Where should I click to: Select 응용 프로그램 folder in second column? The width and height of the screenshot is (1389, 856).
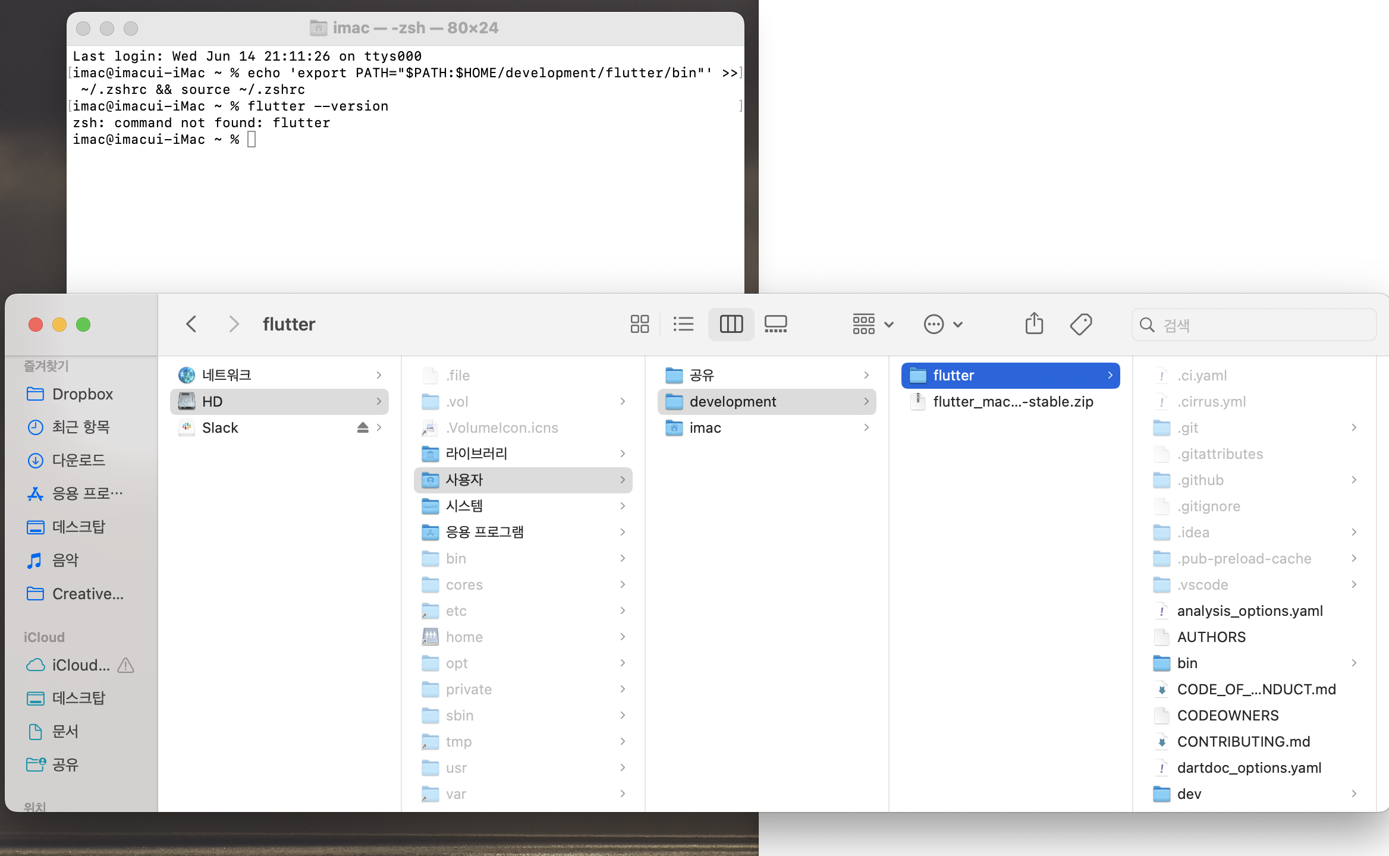(523, 532)
